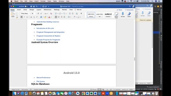This screenshot has width=171, height=96.
Task: Click the Save floppy disk icon
Action: coord(34,6)
